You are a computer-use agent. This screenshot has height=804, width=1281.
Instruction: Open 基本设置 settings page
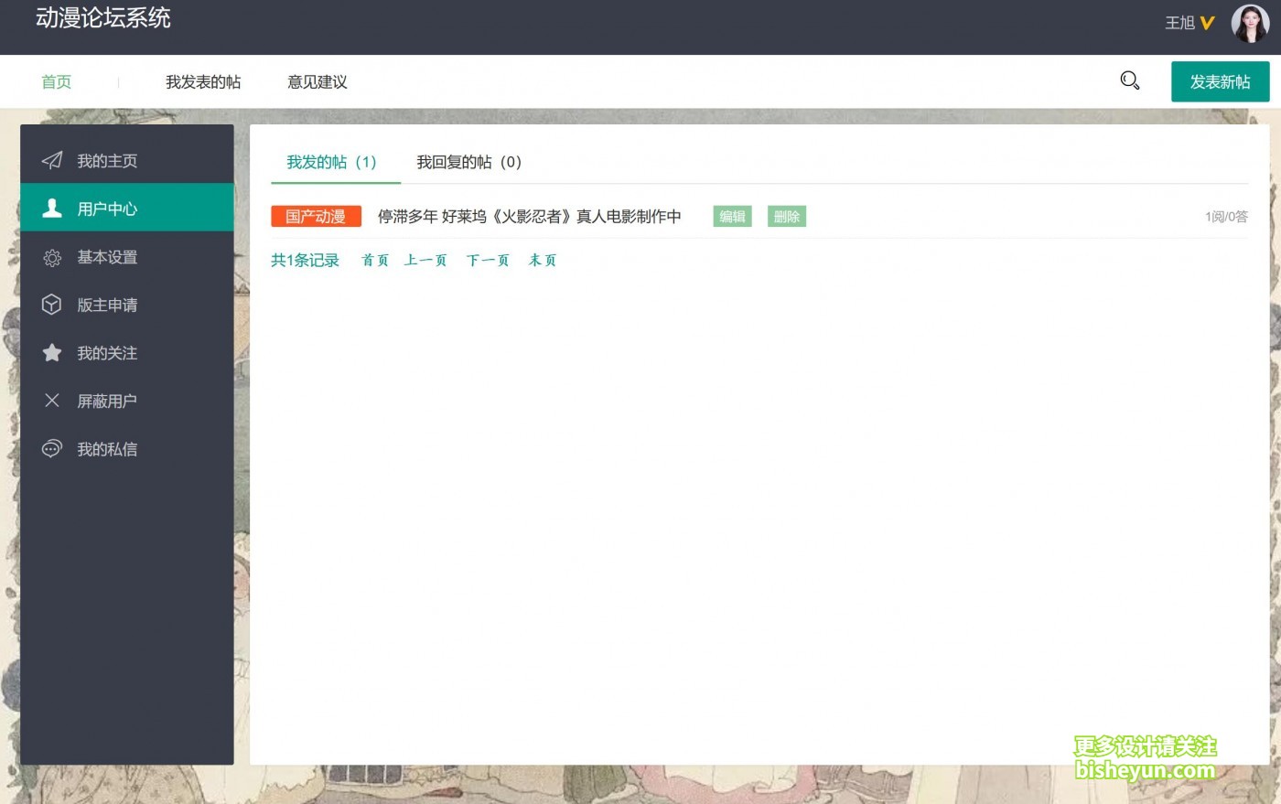coord(126,257)
